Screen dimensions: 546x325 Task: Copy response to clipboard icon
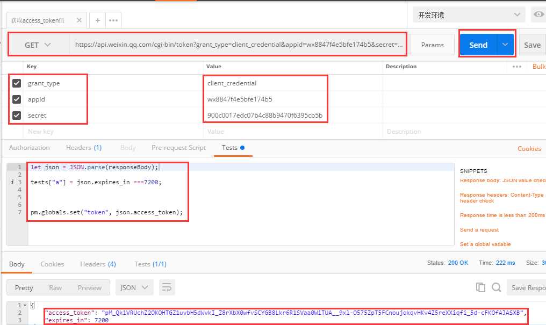(480, 287)
